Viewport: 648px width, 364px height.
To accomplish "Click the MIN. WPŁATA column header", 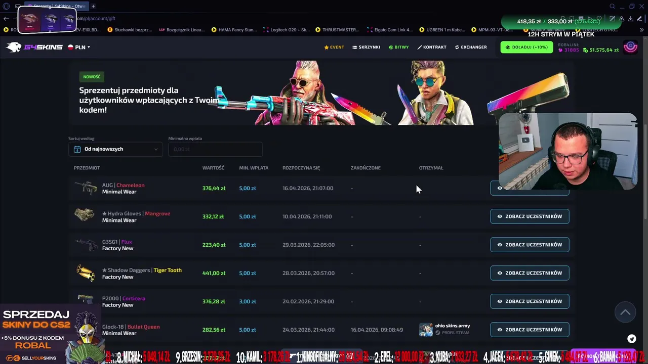I will [254, 168].
